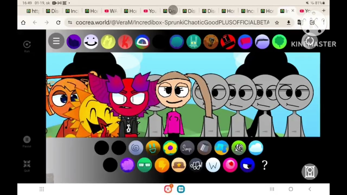Select the white smiley face icon
The height and width of the screenshot is (195, 347).
91,42
